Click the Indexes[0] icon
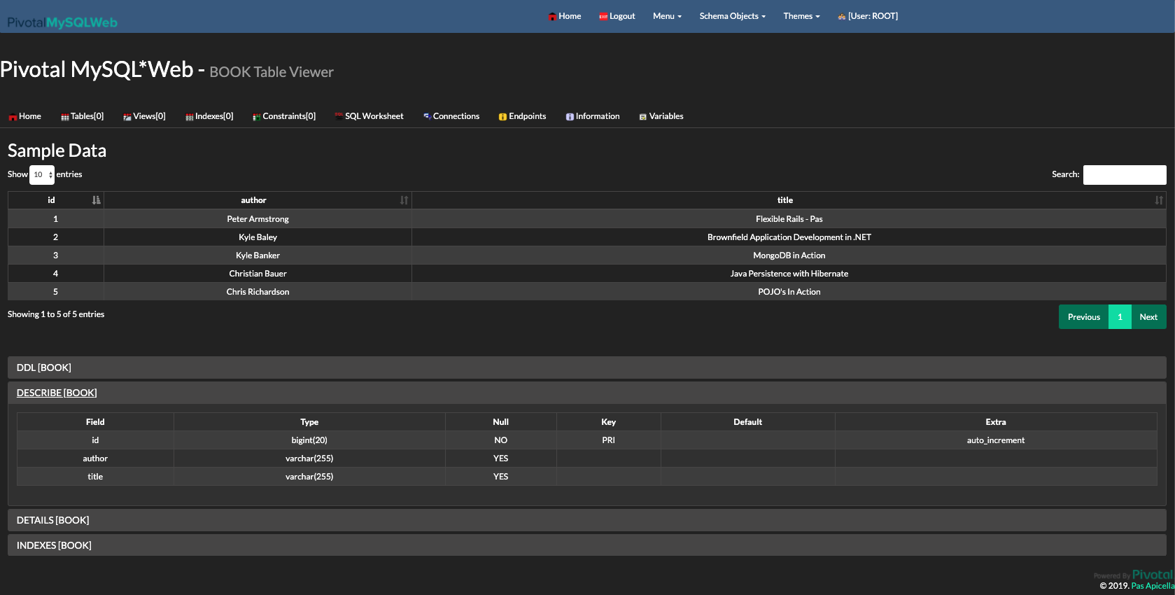This screenshot has width=1175, height=595. pyautogui.click(x=190, y=117)
